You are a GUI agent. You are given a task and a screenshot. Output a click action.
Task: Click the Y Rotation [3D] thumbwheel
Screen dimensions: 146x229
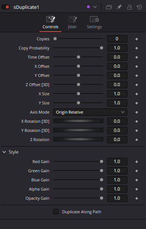pos(78,130)
